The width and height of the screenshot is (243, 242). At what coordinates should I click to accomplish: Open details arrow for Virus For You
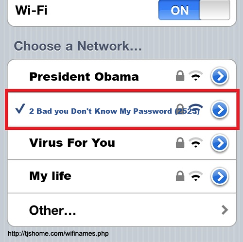point(220,143)
